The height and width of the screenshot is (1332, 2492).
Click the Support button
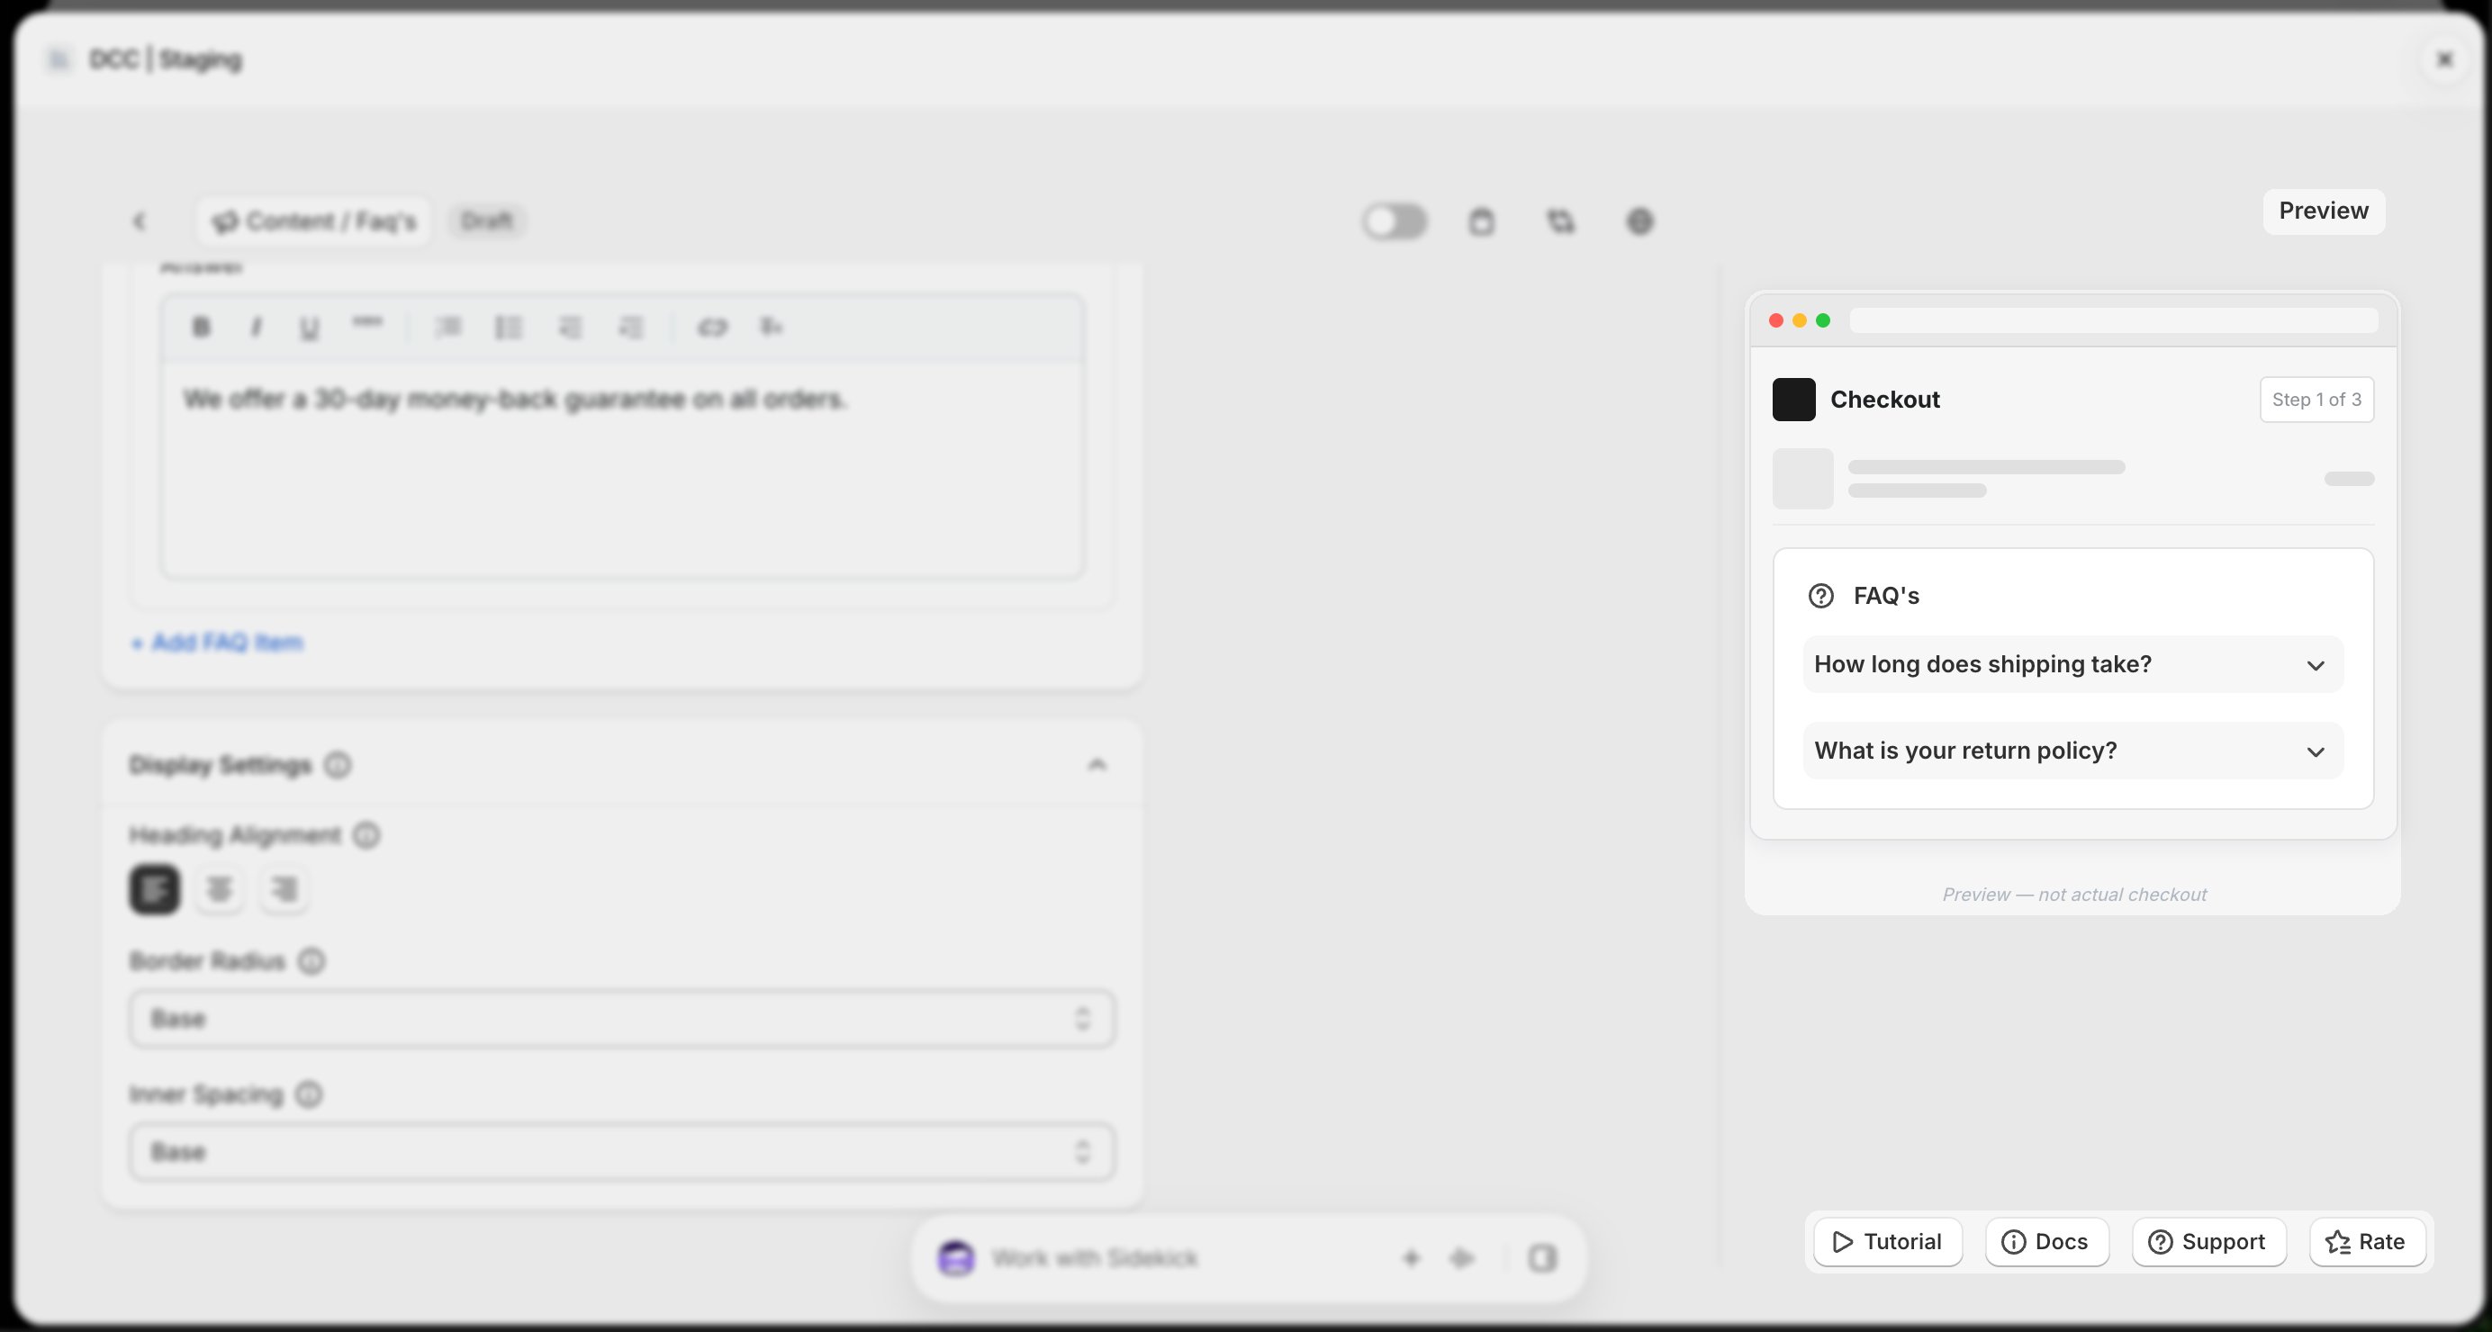2209,1242
